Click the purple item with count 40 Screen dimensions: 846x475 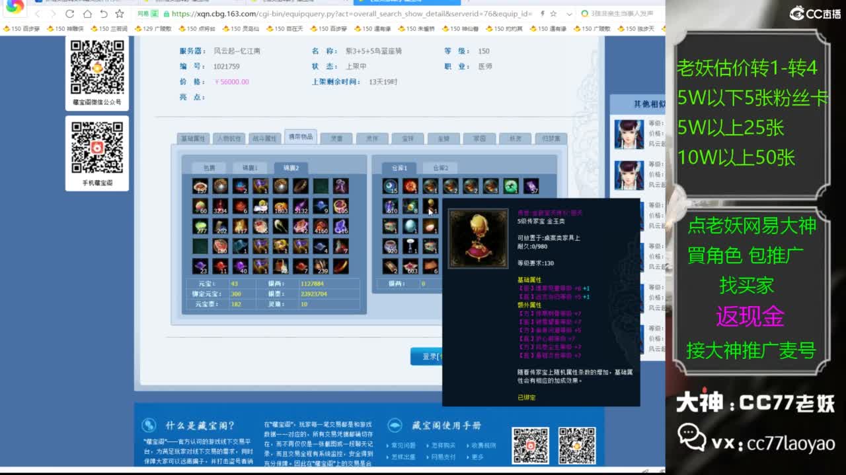coord(241,266)
